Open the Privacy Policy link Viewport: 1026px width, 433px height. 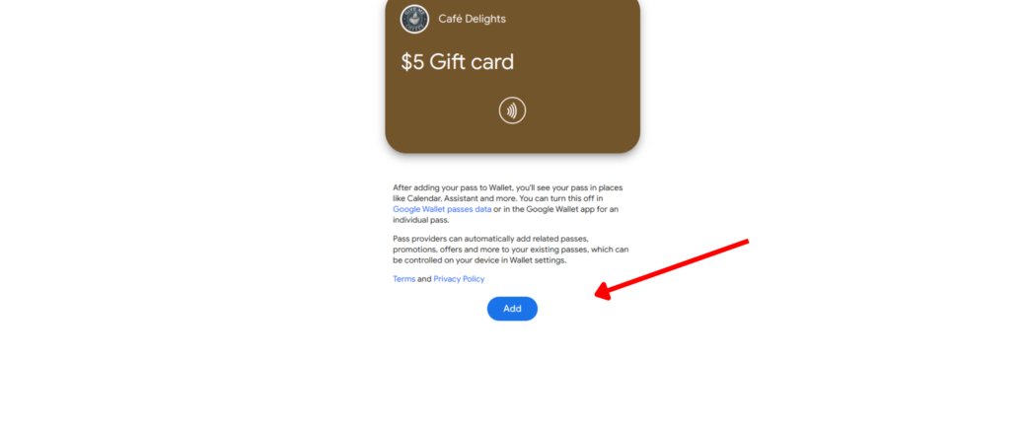[x=459, y=278]
